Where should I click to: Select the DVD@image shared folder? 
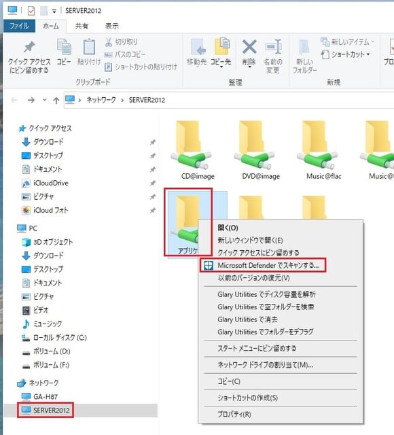click(x=261, y=150)
